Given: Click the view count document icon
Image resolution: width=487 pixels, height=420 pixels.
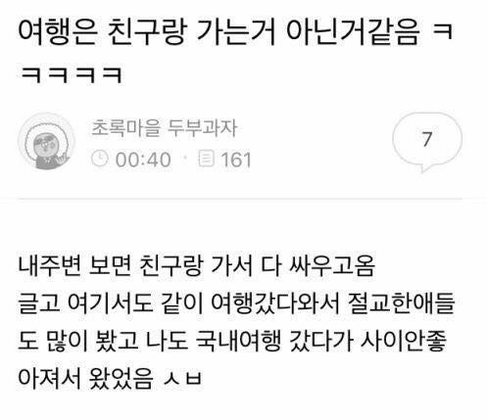Looking at the screenshot, I should 207,159.
